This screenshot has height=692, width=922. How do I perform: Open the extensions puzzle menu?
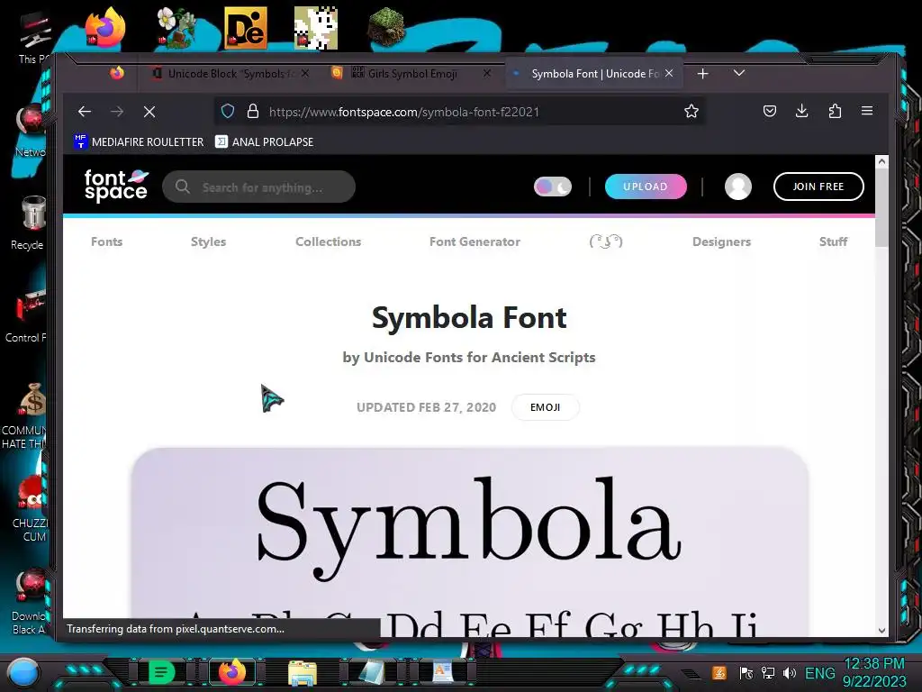point(835,111)
